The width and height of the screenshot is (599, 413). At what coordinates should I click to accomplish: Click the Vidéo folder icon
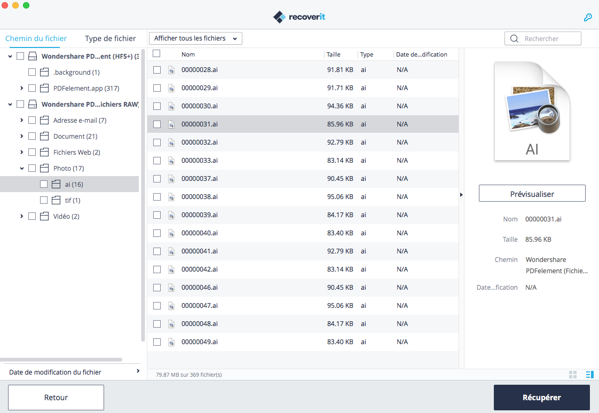(44, 217)
